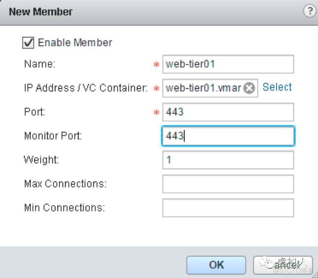Open the help question mark icon
This screenshot has width=318, height=278.
(309, 11)
